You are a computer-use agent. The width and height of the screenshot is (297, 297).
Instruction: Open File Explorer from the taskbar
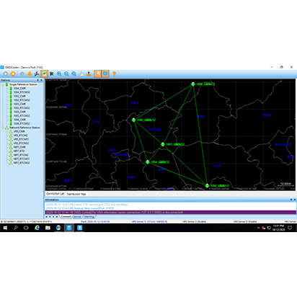click(x=48, y=228)
